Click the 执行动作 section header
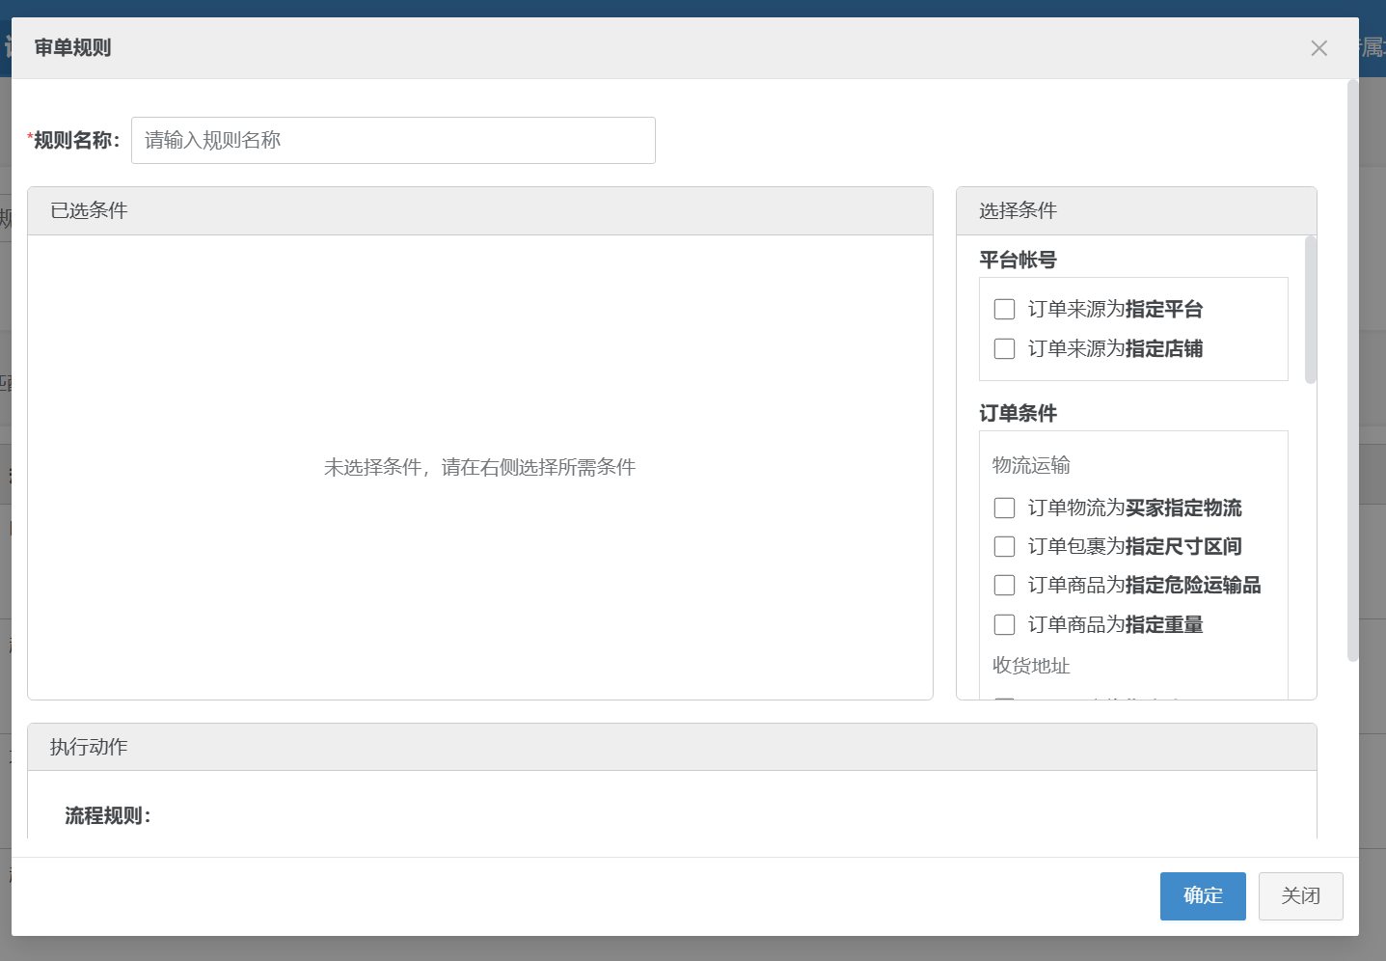 coord(86,746)
